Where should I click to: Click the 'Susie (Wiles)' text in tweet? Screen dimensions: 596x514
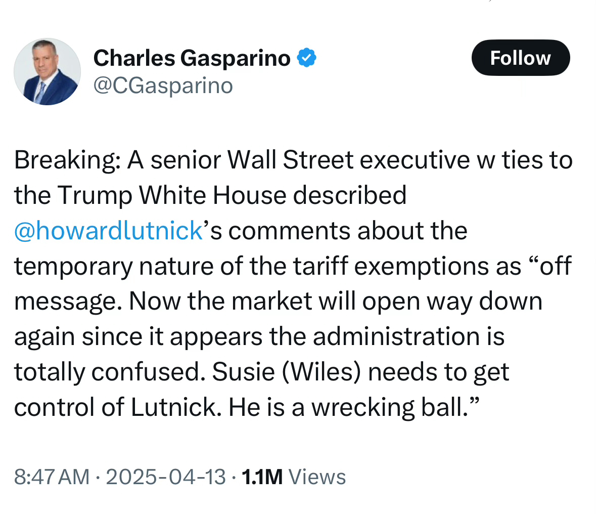coord(286,372)
